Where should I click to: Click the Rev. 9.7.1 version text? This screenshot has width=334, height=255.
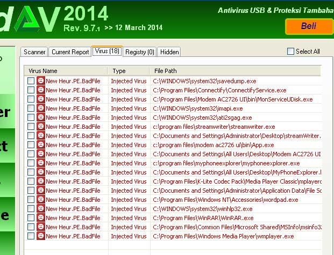point(82,28)
